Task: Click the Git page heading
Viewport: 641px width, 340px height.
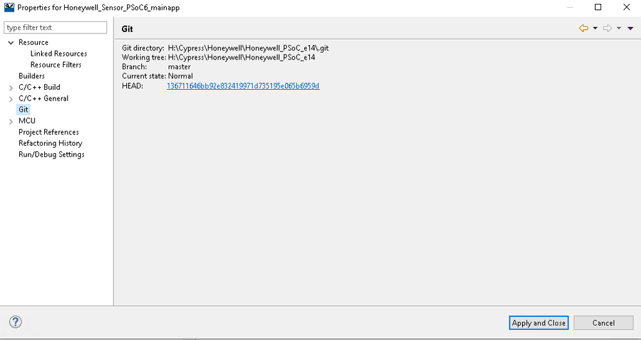Action: [127, 29]
